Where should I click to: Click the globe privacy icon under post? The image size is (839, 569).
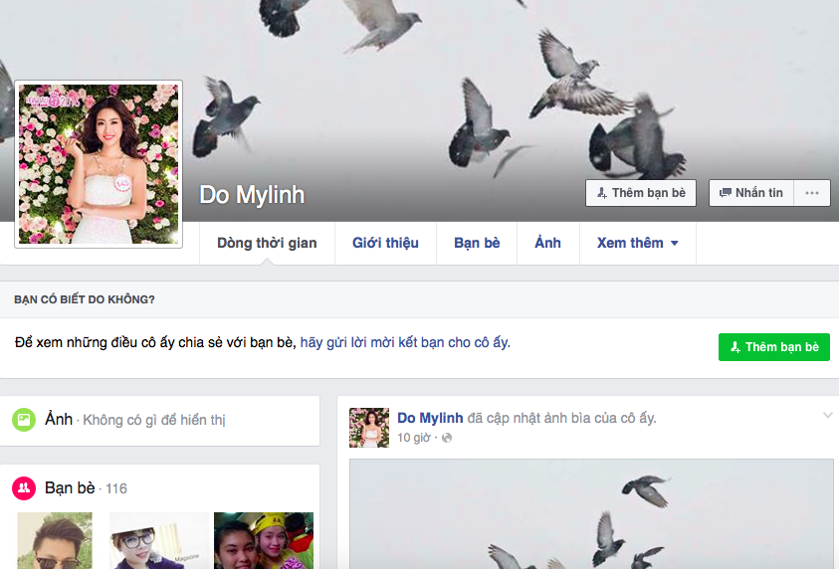coord(447,438)
